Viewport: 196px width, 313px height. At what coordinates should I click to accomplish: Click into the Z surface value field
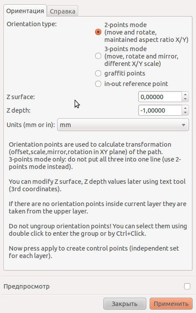click(x=160, y=97)
